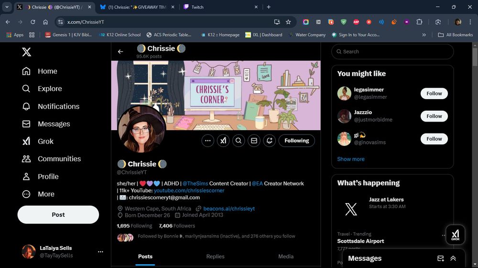Expand the Messages drawer chevrons

[453, 258]
